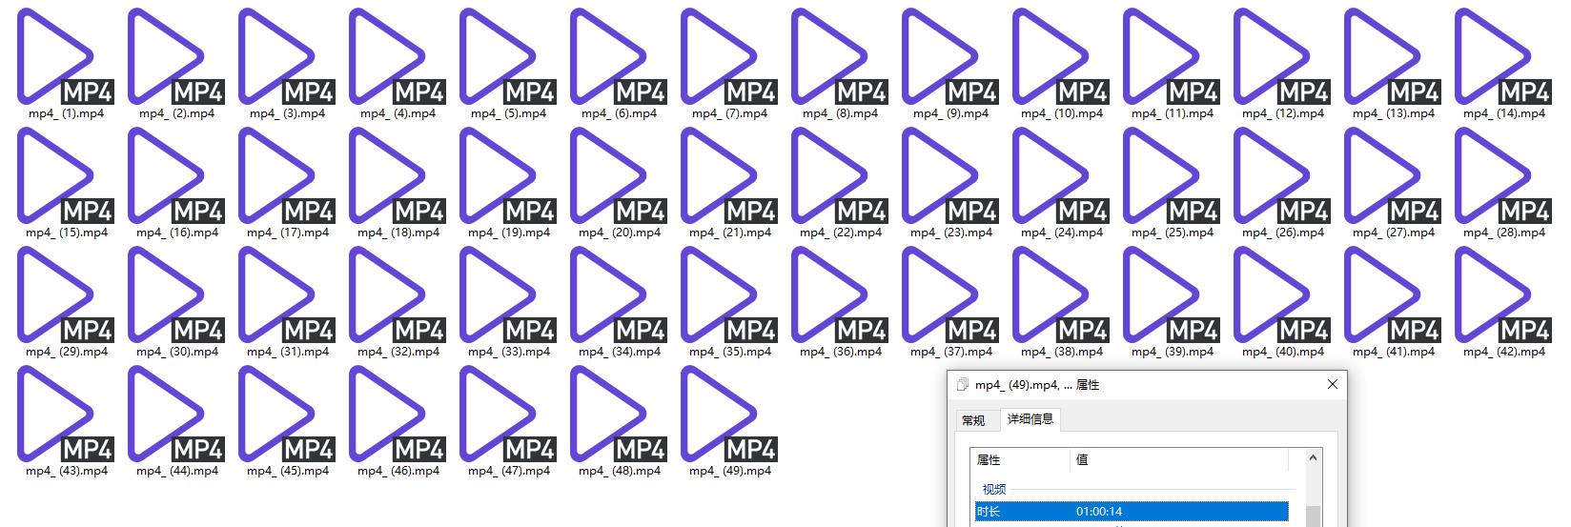Highlight the mp4_ (46).mp4 file icon
This screenshot has height=527, width=1571.
pyautogui.click(x=396, y=415)
